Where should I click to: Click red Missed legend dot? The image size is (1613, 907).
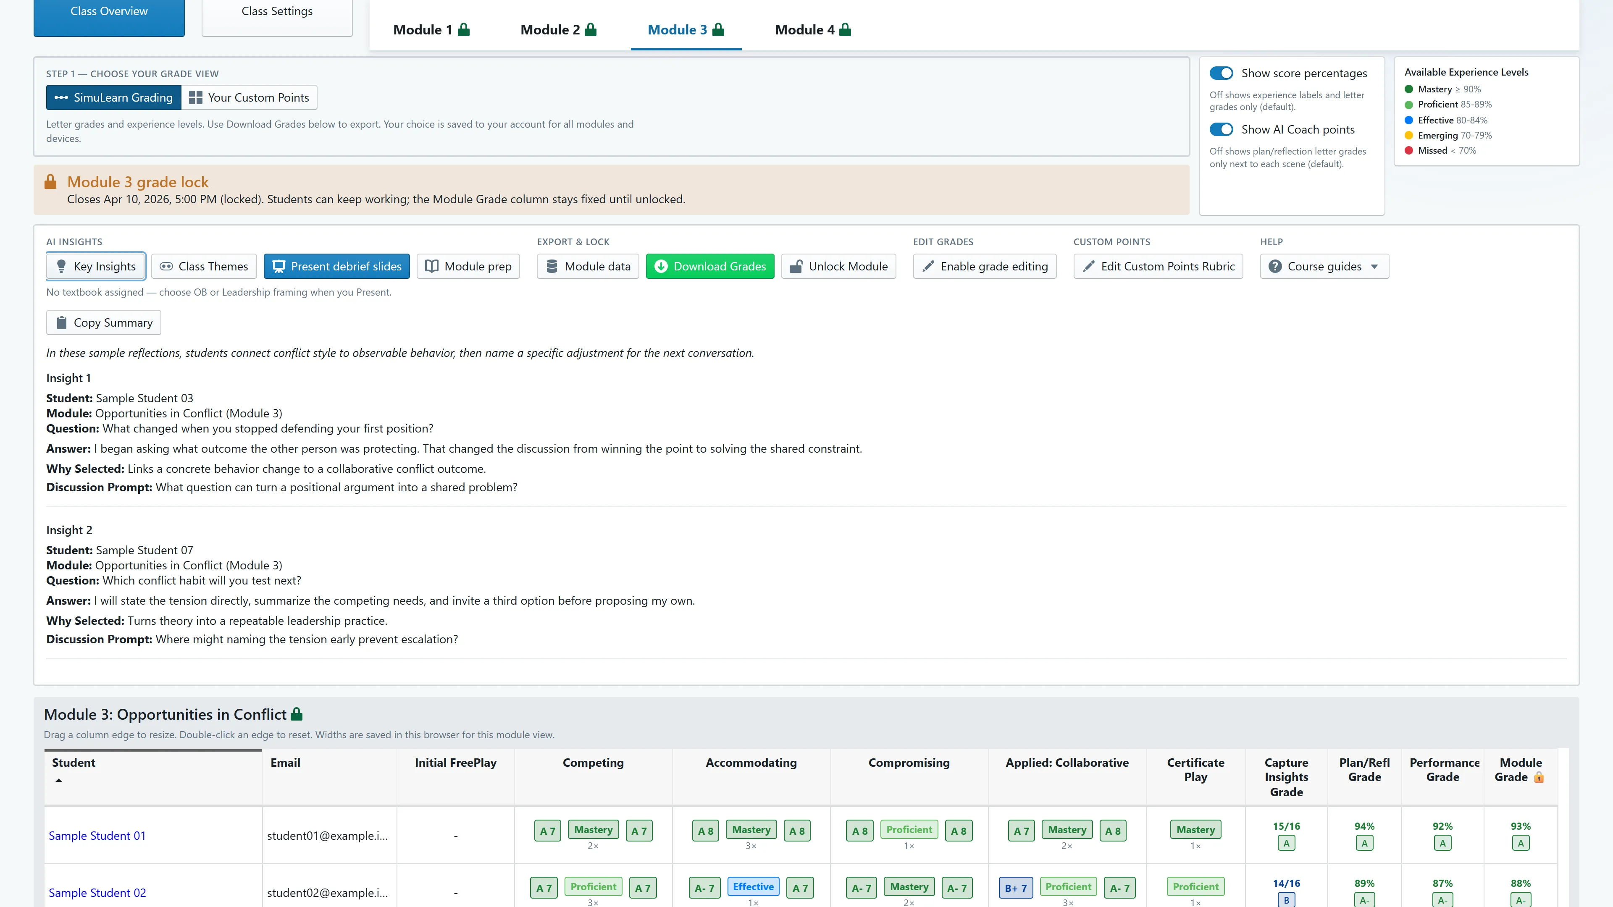[1409, 150]
